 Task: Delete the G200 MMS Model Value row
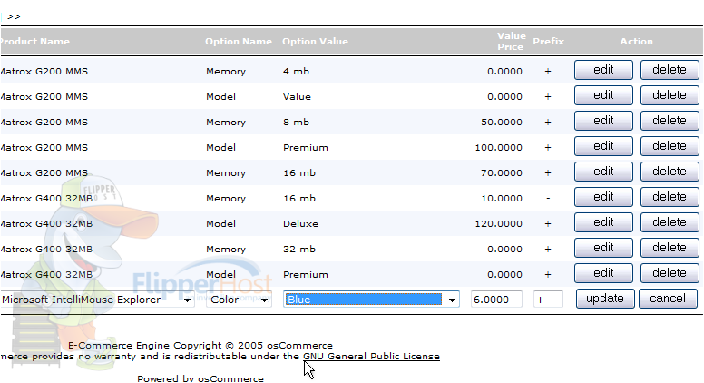(670, 95)
